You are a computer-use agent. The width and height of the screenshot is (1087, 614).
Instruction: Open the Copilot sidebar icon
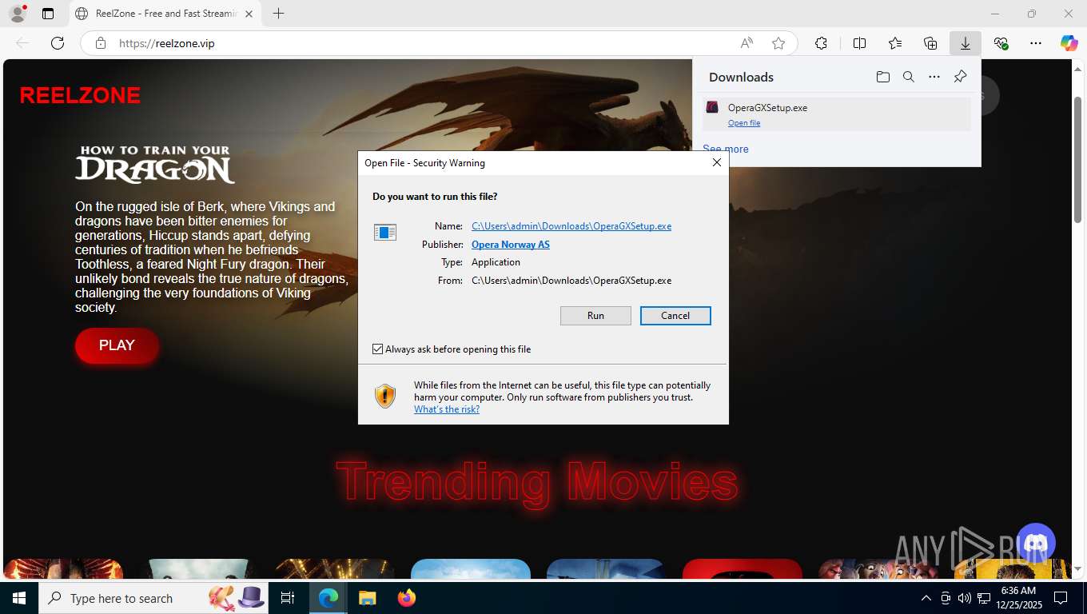click(x=1069, y=43)
